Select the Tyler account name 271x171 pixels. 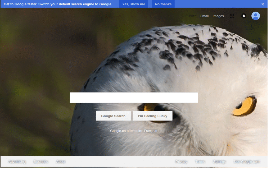192,16
